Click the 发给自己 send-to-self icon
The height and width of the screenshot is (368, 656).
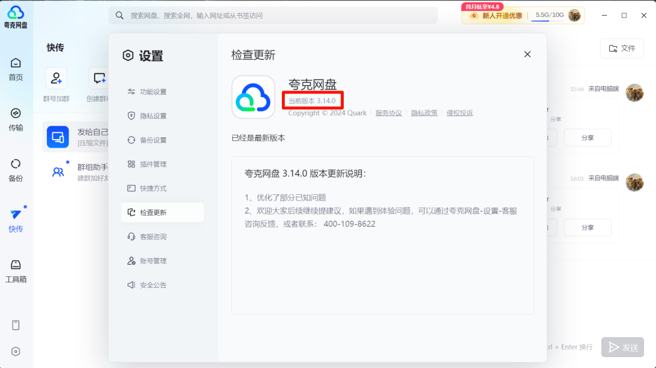(58, 137)
